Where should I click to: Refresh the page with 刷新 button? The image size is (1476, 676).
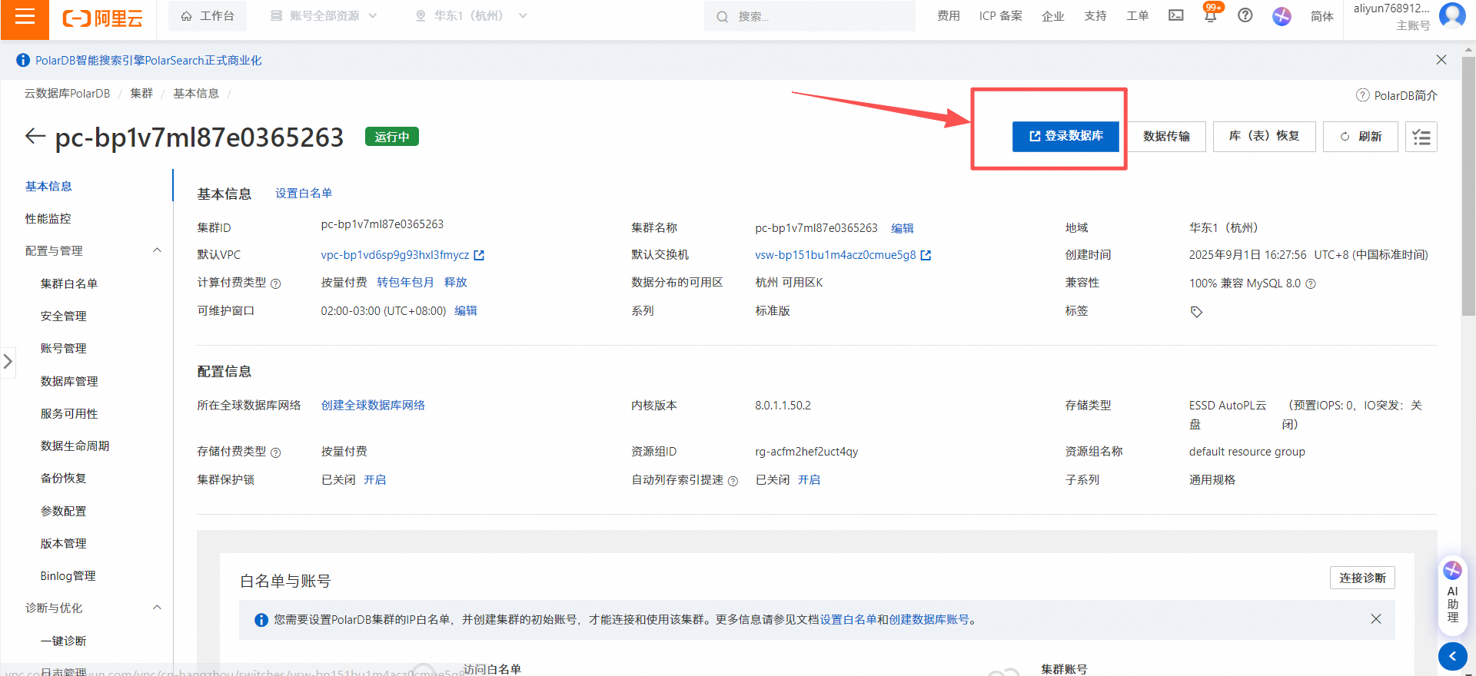point(1361,137)
